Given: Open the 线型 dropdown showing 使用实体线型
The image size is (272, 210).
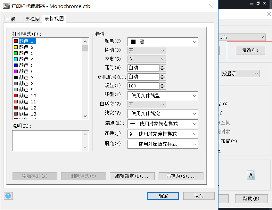Looking at the screenshot, I should coord(195,95).
